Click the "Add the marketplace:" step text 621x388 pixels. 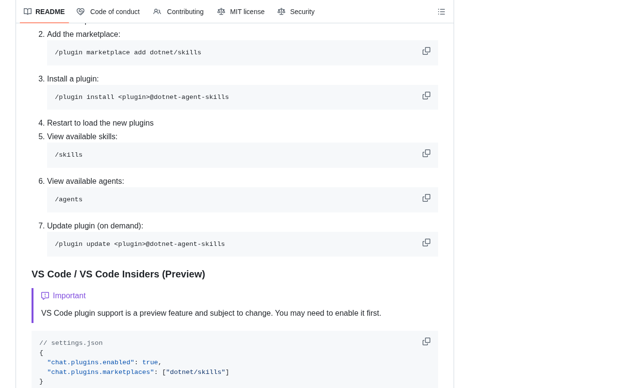(83, 34)
